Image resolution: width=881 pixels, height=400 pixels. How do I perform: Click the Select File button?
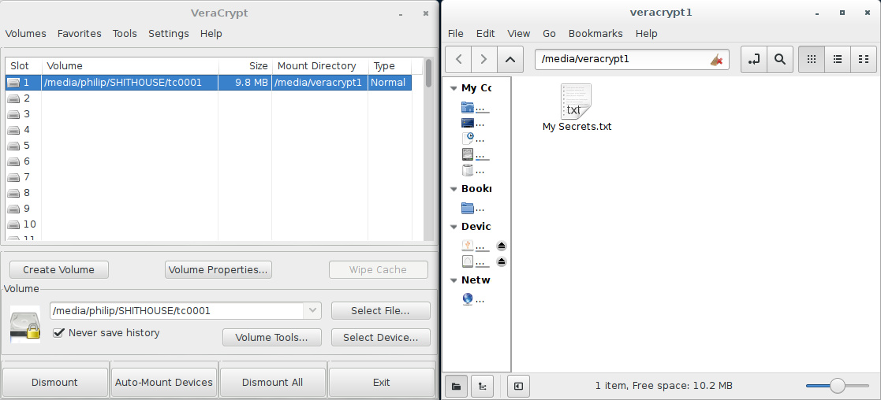[x=380, y=310]
